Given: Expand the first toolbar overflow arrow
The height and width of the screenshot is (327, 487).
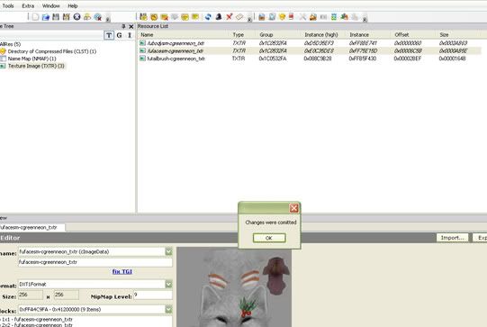Looking at the screenshot, I should [108, 19].
